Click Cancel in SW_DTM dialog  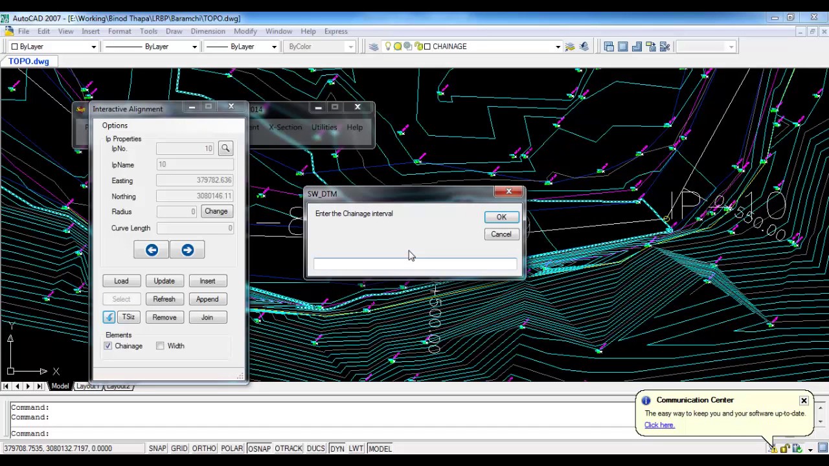tap(501, 234)
